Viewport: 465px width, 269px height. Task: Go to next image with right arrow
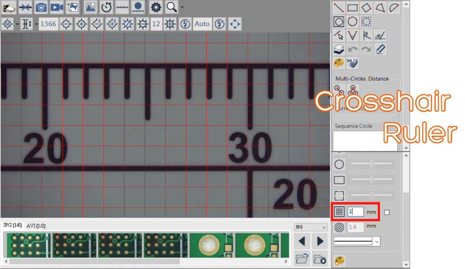[320, 241]
